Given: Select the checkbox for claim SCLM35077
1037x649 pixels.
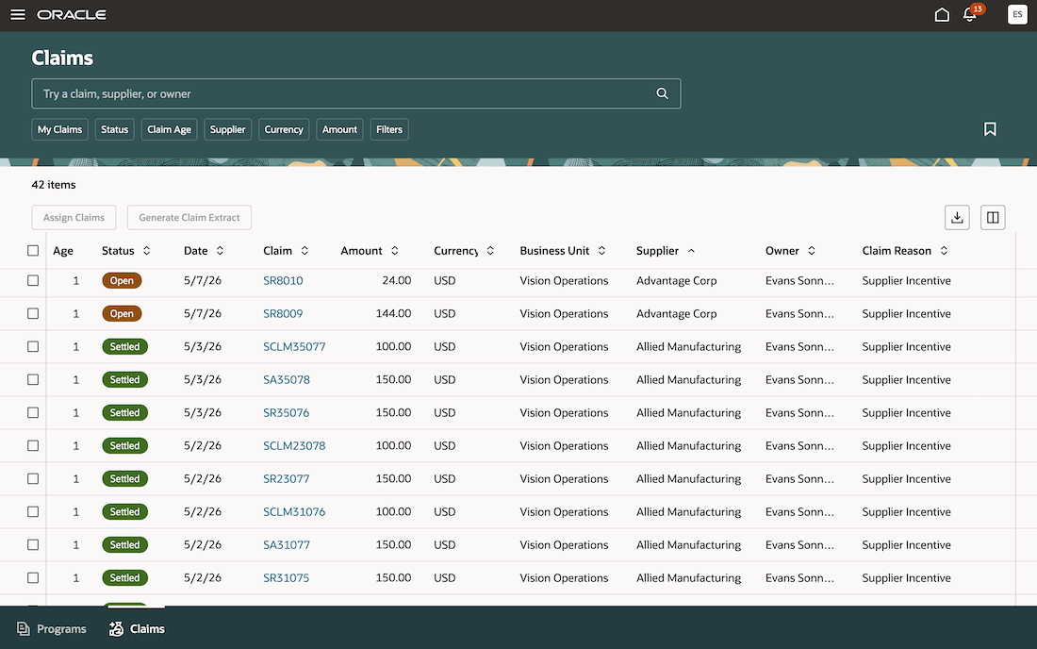Looking at the screenshot, I should tap(33, 346).
